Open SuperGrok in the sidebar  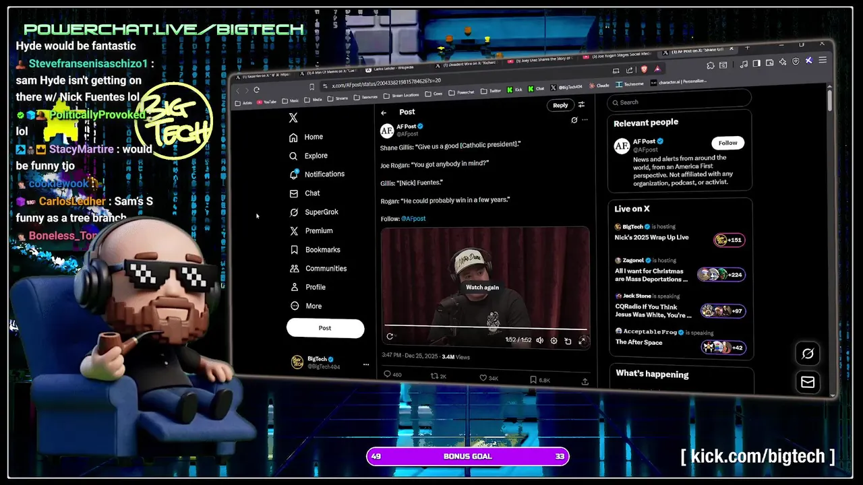(314, 212)
